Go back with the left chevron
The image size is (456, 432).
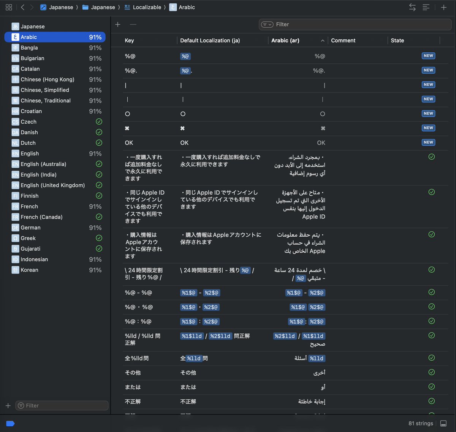23,7
